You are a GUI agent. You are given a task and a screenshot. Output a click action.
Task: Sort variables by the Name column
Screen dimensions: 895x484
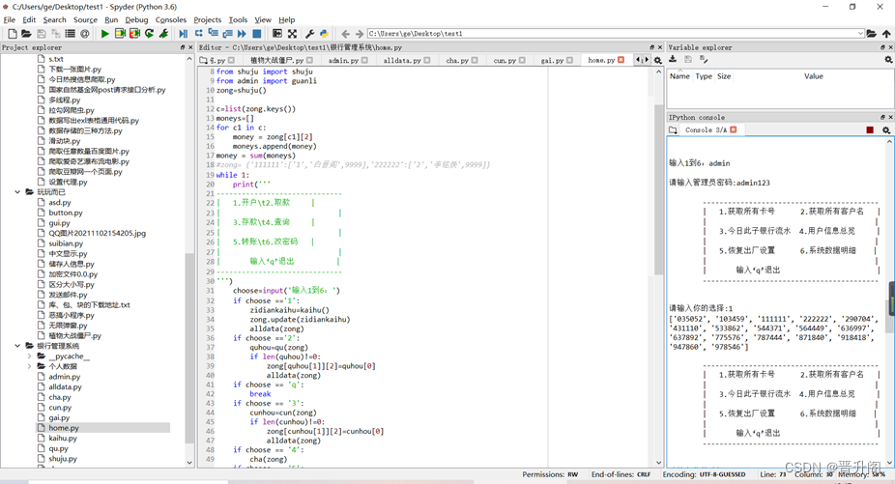click(679, 76)
